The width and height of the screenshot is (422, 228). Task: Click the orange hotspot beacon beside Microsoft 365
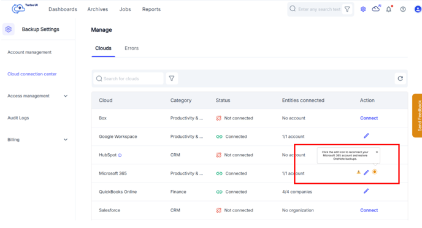374,172
